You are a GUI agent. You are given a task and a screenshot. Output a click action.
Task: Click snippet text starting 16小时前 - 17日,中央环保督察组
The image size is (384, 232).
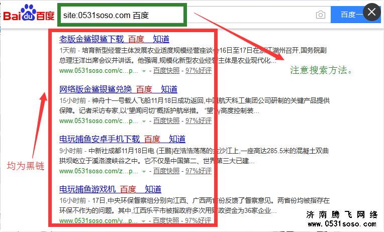(195, 205)
